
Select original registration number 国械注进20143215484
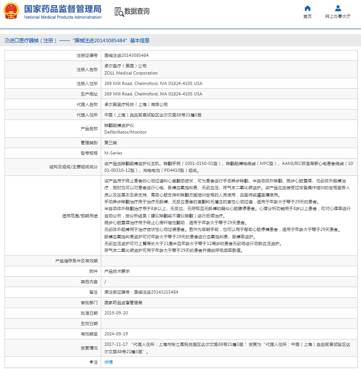point(156,292)
